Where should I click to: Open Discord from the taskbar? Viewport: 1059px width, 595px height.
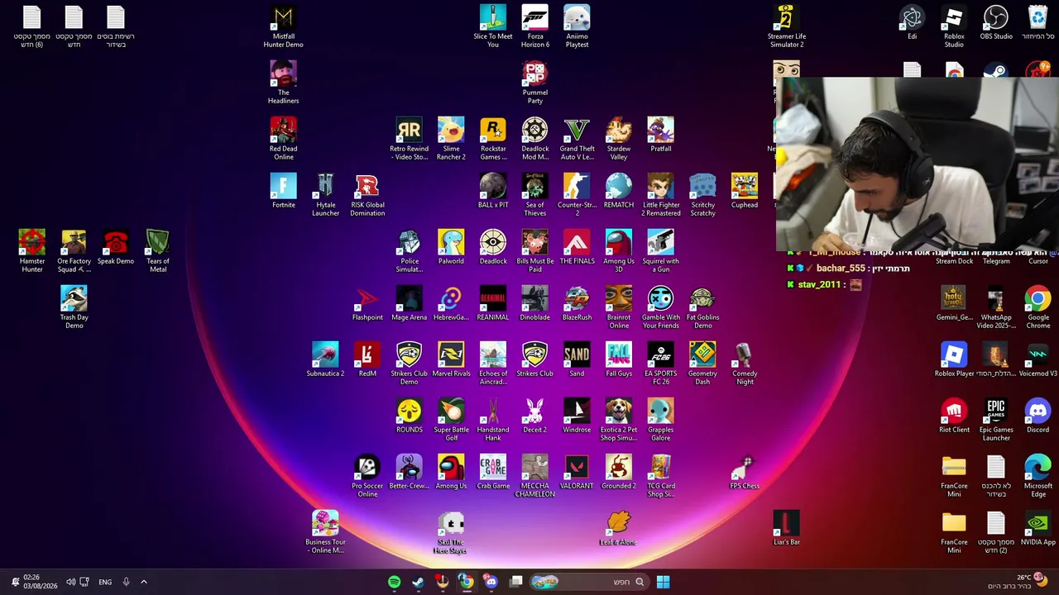[491, 582]
